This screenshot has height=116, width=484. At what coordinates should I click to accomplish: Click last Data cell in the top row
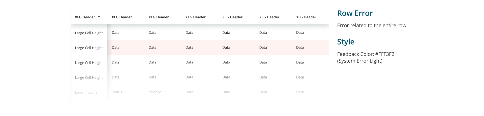(x=300, y=33)
